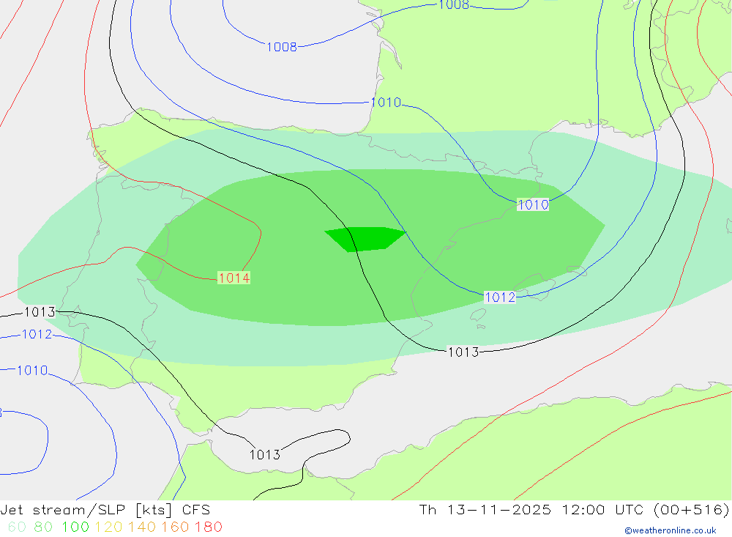The image size is (732, 537).
Task: Click the Jet stream/SLP [kts] CFS title
Action: 105,510
